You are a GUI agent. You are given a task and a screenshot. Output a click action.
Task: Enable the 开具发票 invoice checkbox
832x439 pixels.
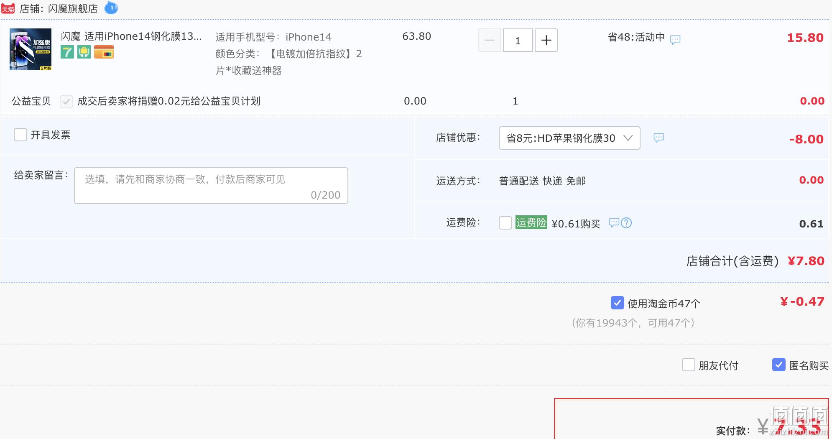click(20, 135)
